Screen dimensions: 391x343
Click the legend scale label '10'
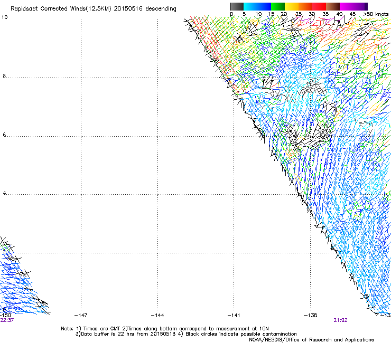(258, 14)
